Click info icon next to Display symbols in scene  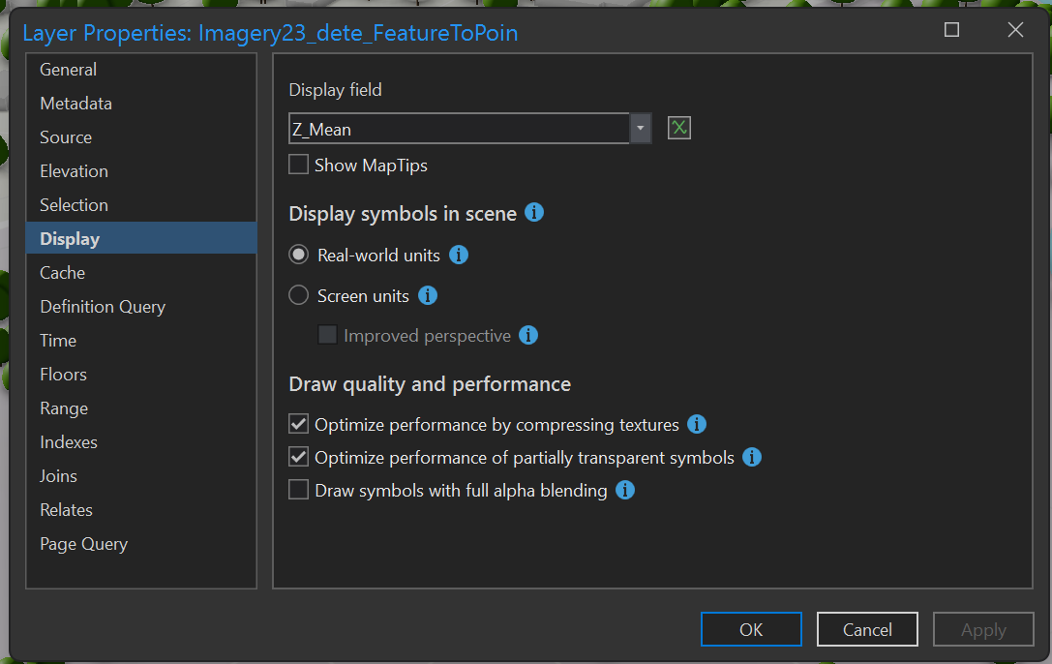tap(534, 213)
